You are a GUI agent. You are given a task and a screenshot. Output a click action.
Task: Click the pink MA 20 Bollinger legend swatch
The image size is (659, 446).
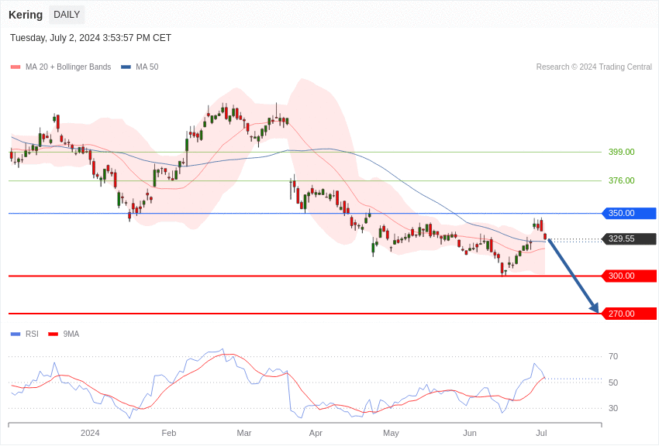point(16,67)
